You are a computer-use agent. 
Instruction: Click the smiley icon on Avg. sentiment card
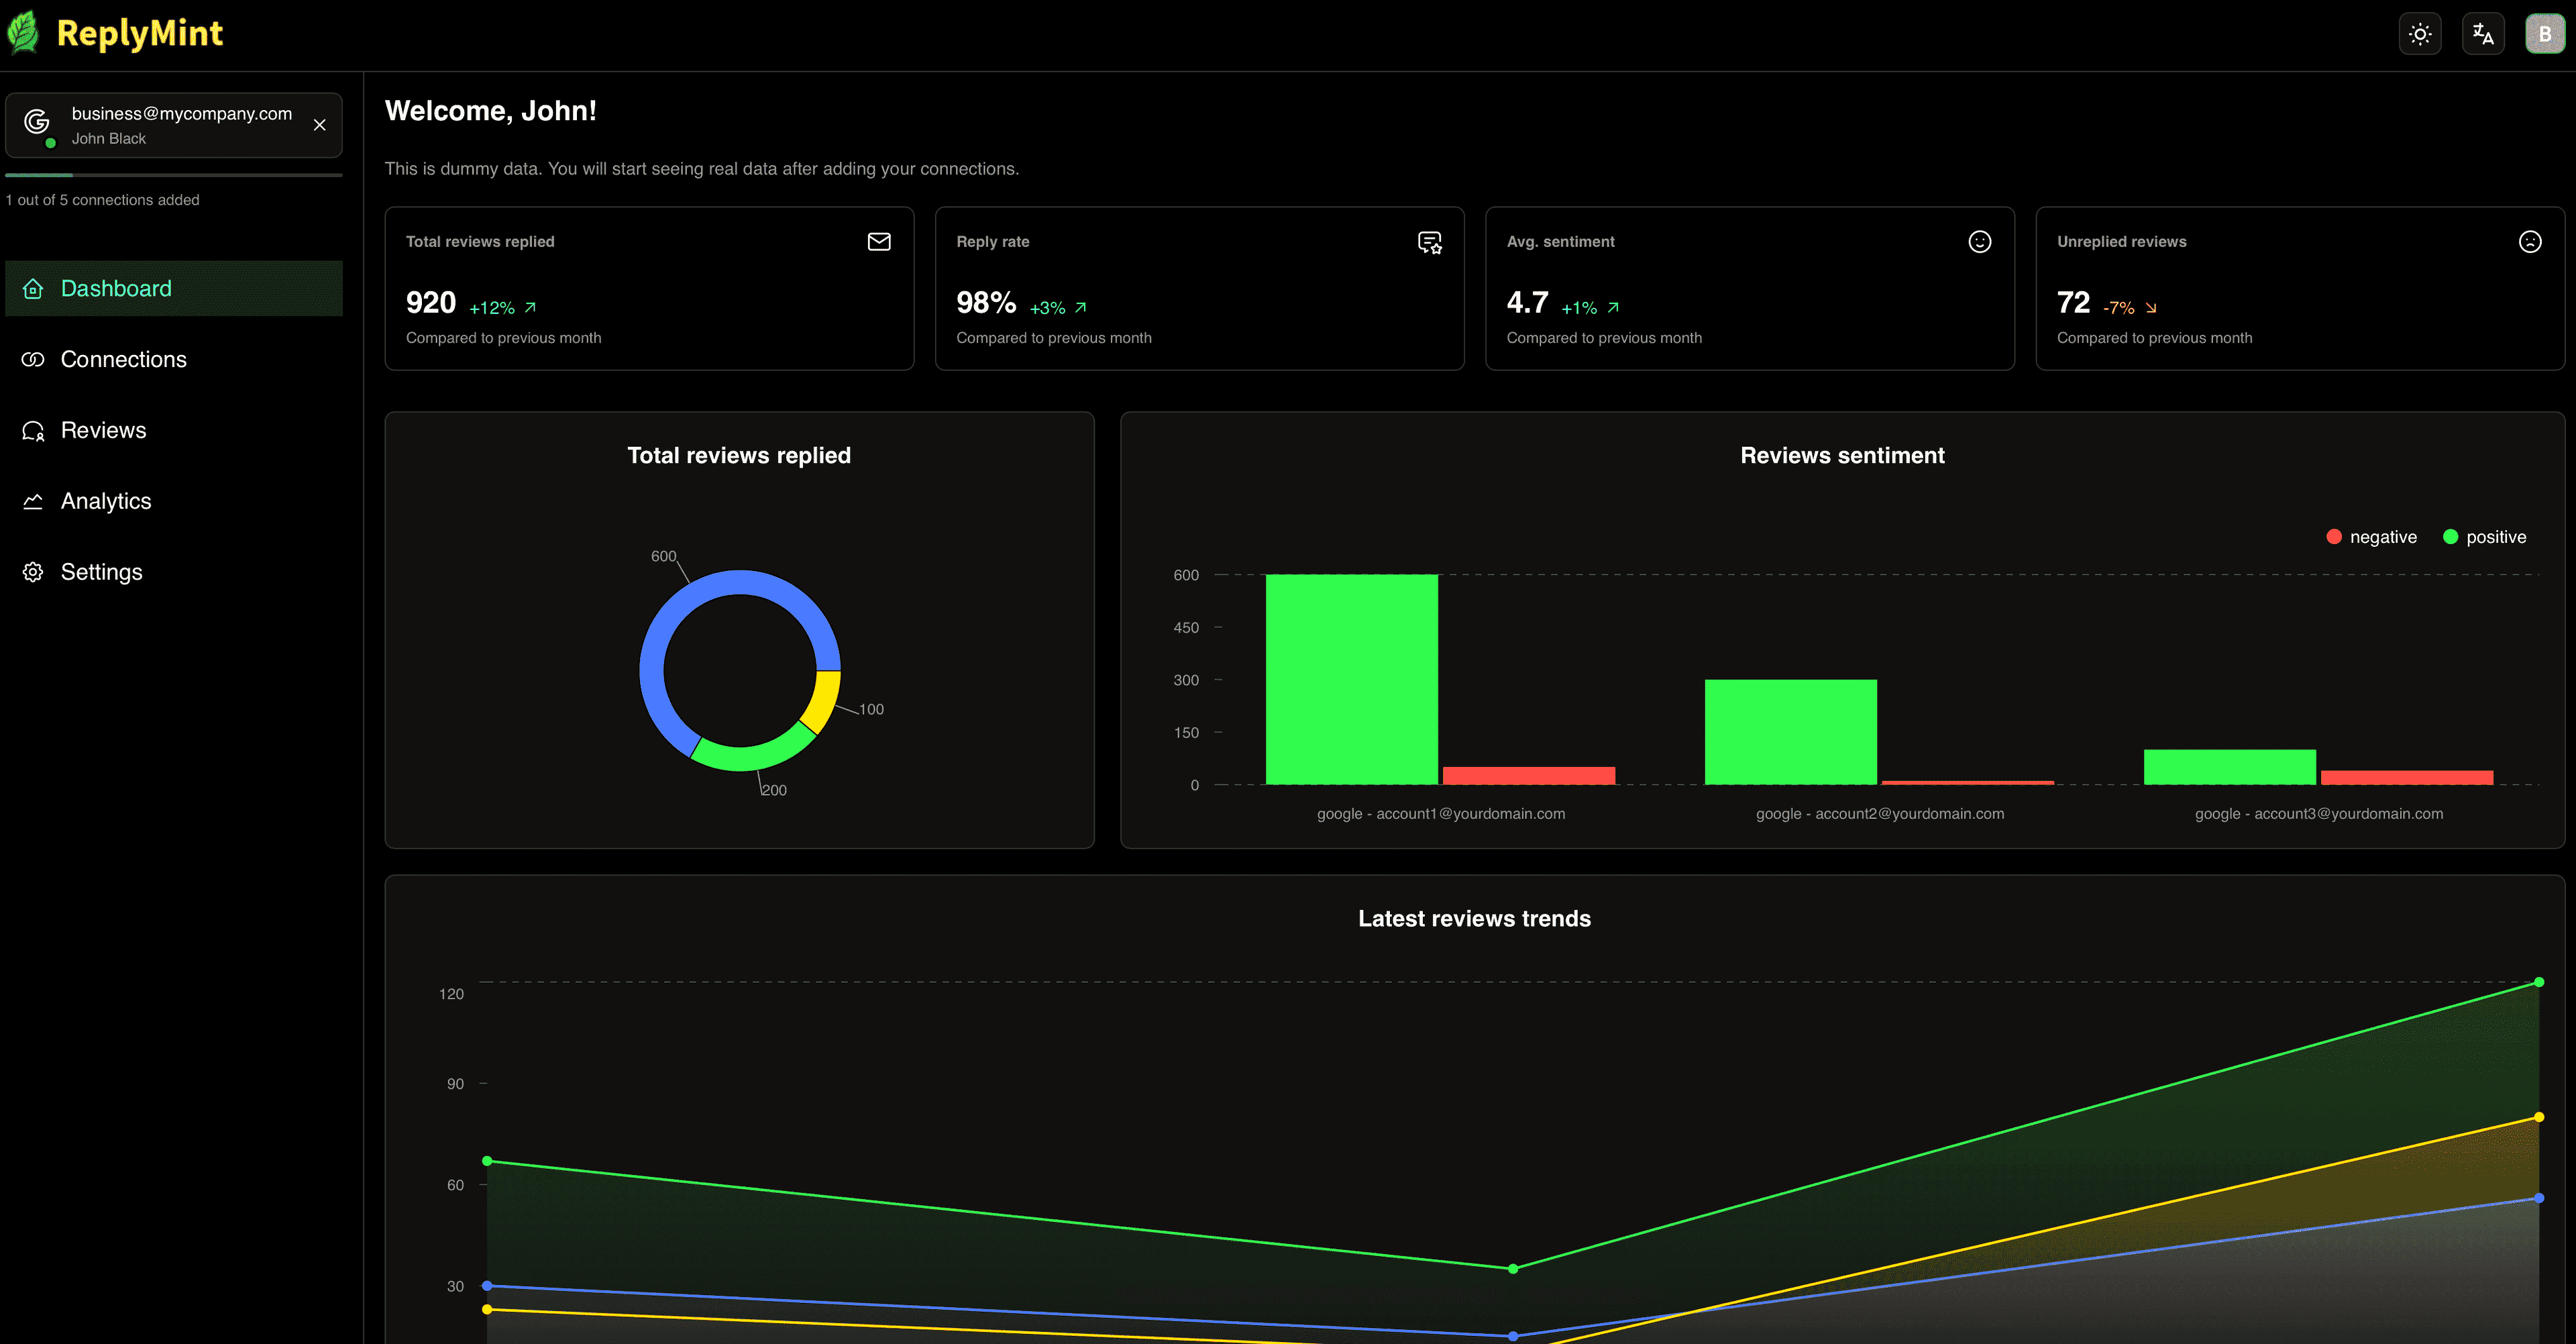1980,241
